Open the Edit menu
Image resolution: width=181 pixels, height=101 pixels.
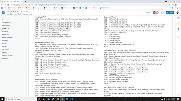[x=11, y=14]
